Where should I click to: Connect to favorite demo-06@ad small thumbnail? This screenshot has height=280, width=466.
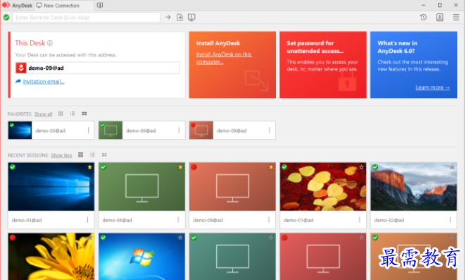point(111,130)
